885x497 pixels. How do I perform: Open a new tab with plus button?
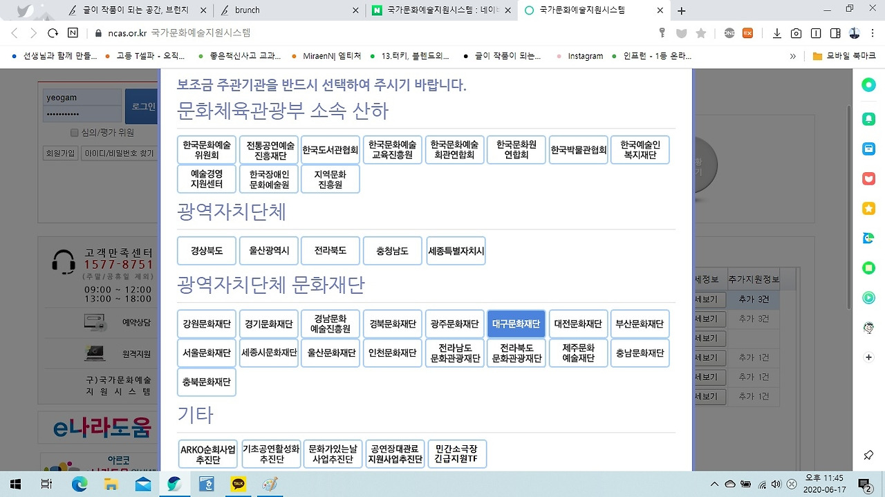pos(682,10)
